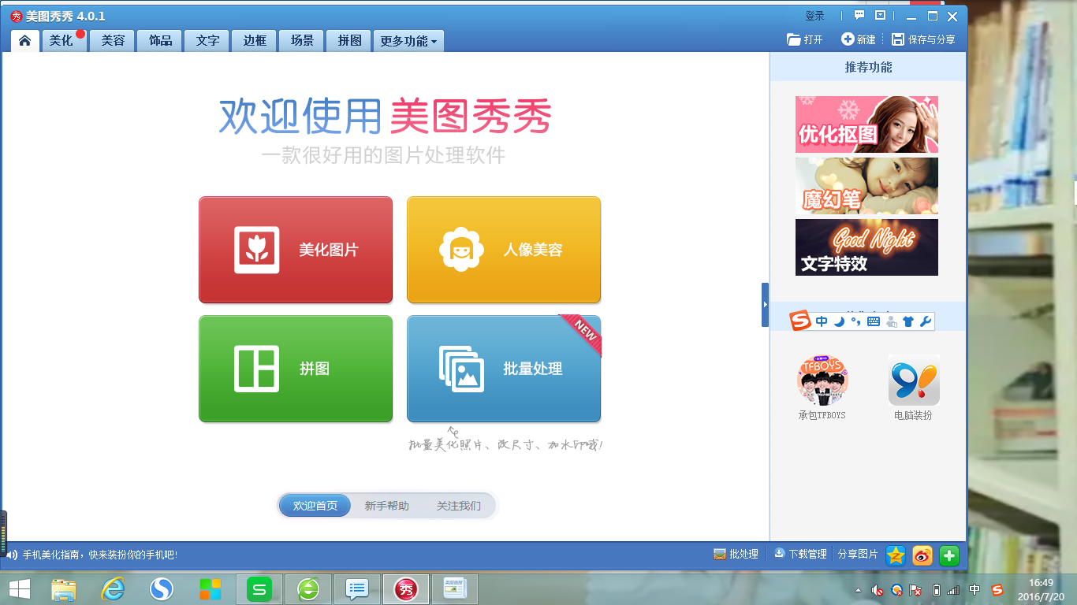Open the 场景 tab
Image resolution: width=1077 pixels, height=605 pixels.
[302, 40]
